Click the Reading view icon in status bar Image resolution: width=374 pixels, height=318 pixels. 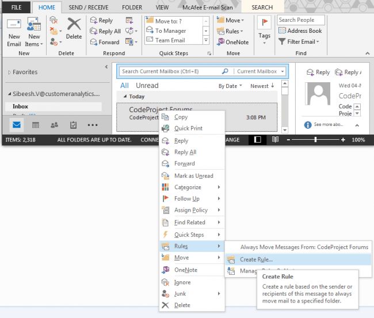tap(275, 140)
